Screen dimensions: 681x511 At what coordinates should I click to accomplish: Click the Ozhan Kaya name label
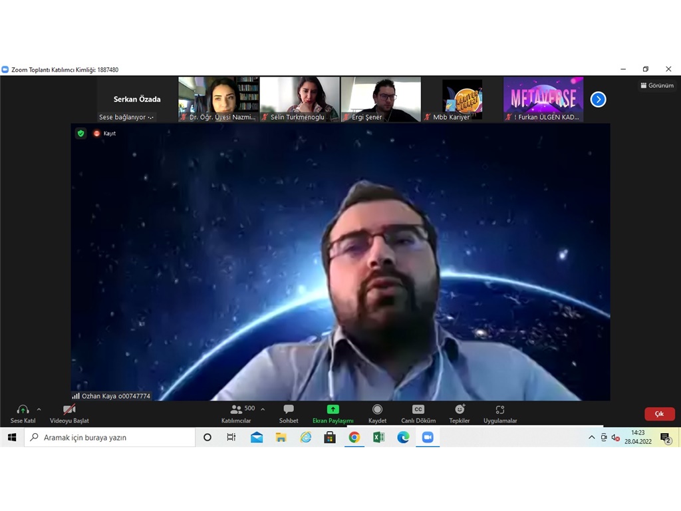[116, 396]
